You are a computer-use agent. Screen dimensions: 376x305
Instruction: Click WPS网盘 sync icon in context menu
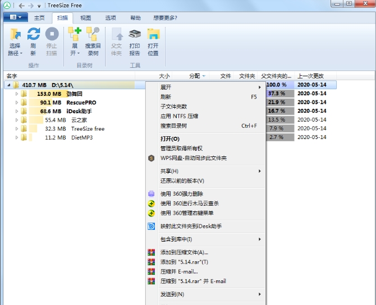coord(152,158)
